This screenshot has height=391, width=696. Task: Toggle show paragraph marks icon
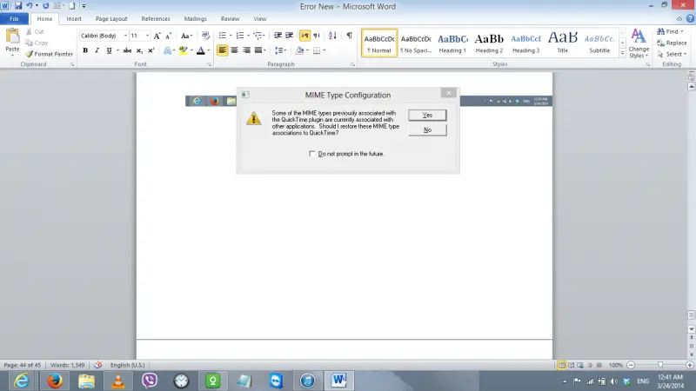(x=349, y=36)
